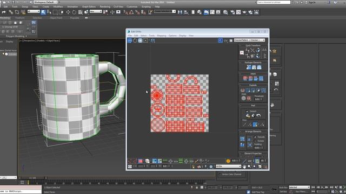Screen dimensions: 346x194
Task: Click Select and Rotate in main toolbar
Action: point(74,12)
